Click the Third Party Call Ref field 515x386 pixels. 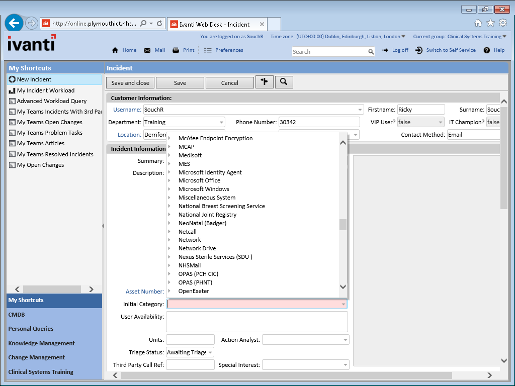coord(190,365)
